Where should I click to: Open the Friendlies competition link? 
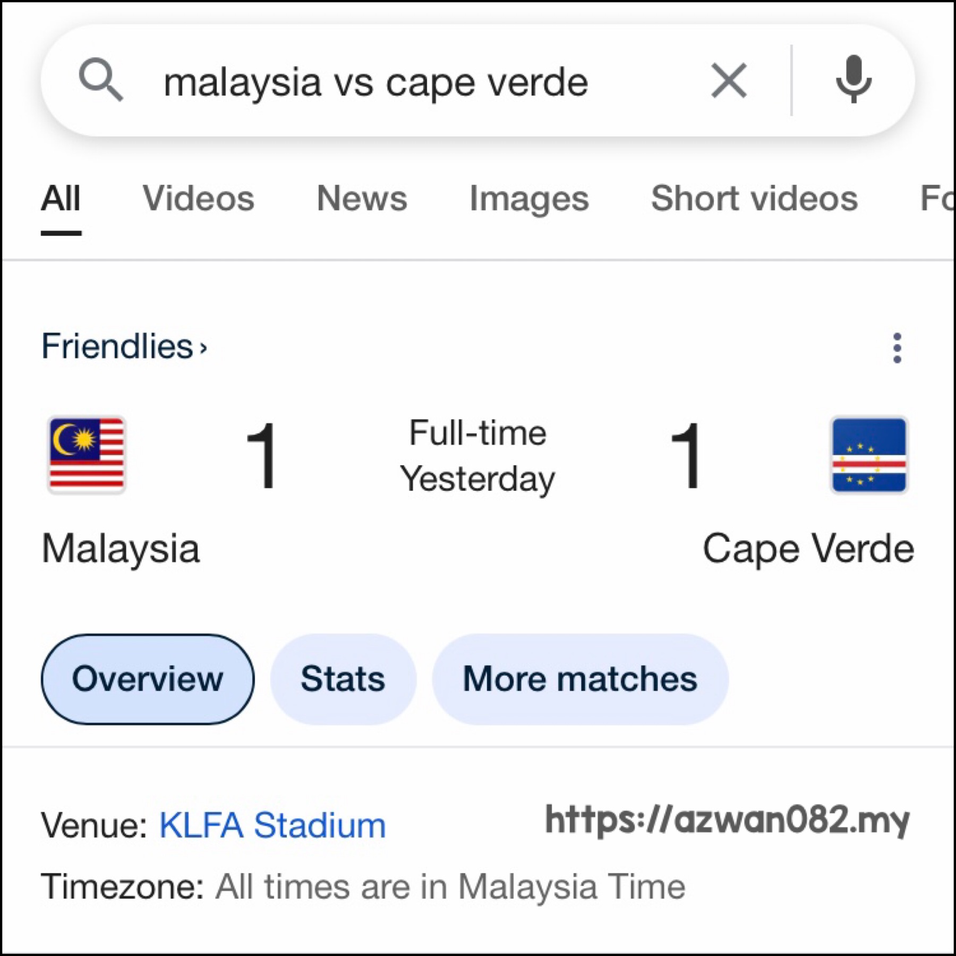point(117,346)
